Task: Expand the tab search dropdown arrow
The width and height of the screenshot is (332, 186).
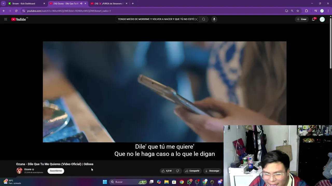Action: coord(3,4)
